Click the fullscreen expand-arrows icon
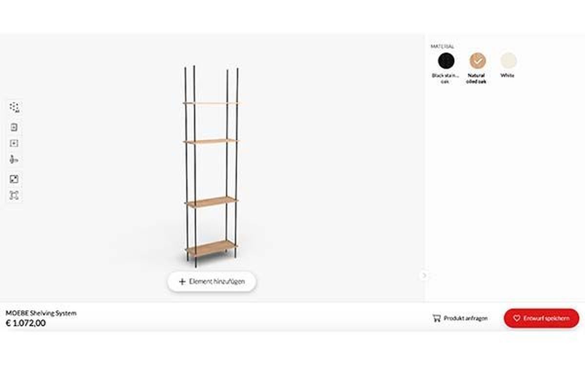Viewport: 585px width, 365px height. 14,179
